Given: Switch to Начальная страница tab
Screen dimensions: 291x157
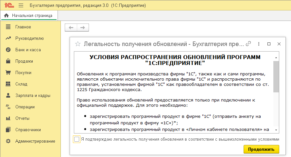Looking at the screenshot, I should point(29,15).
